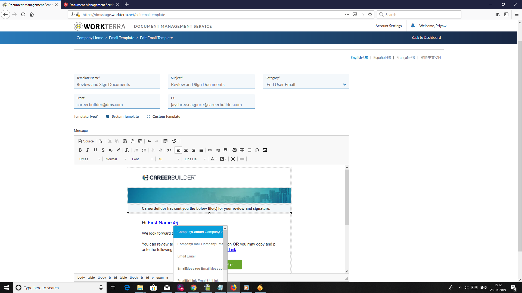This screenshot has width=522, height=293.
Task: Click the CC email input field
Action: [211, 104]
